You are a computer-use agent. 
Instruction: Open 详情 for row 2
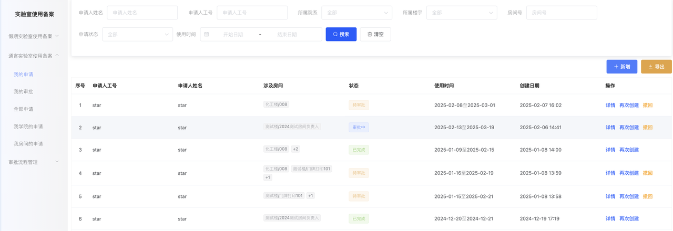[x=610, y=128]
